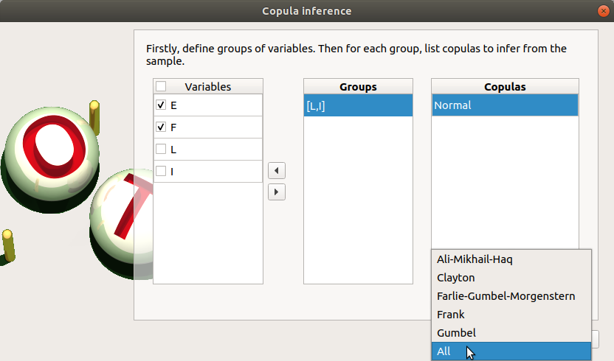This screenshot has width=614, height=361.
Task: Click the right arrow button between lists
Action: pyautogui.click(x=276, y=192)
